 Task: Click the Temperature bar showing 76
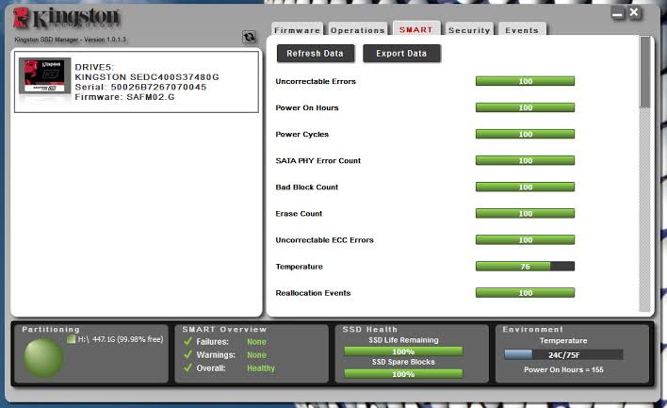(525, 267)
